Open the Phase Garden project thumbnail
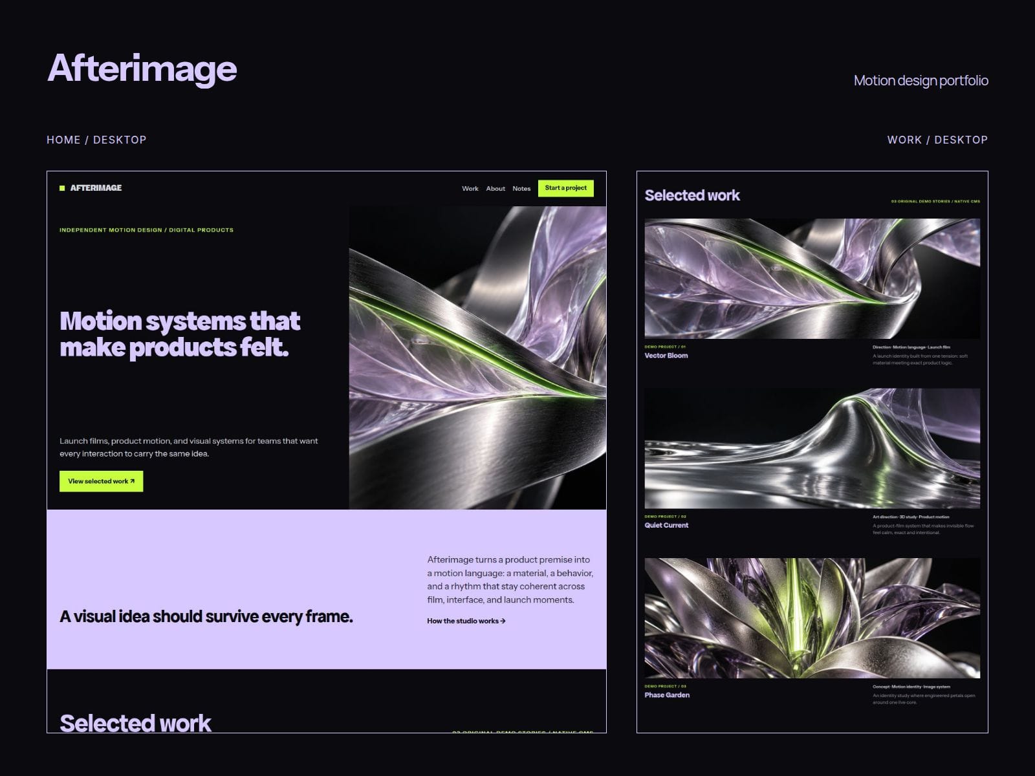This screenshot has height=776, width=1035. point(812,618)
